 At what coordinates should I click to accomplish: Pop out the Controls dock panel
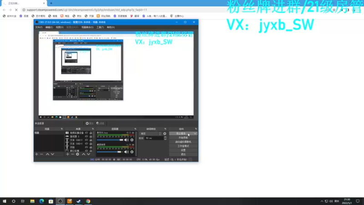196,129
